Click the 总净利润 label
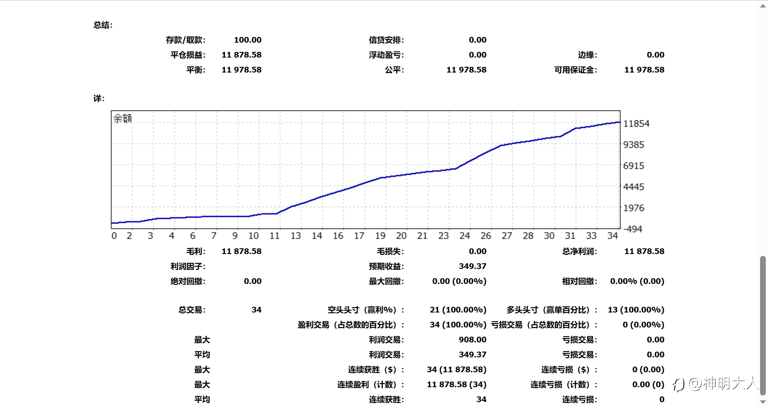Viewport: 768px width, 407px height. coord(580,251)
